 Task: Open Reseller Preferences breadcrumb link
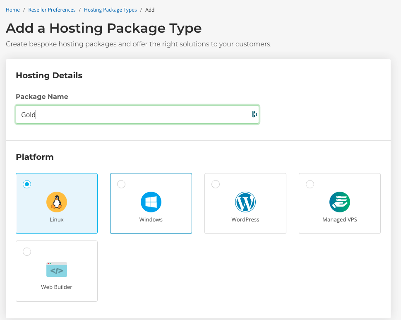pos(52,10)
